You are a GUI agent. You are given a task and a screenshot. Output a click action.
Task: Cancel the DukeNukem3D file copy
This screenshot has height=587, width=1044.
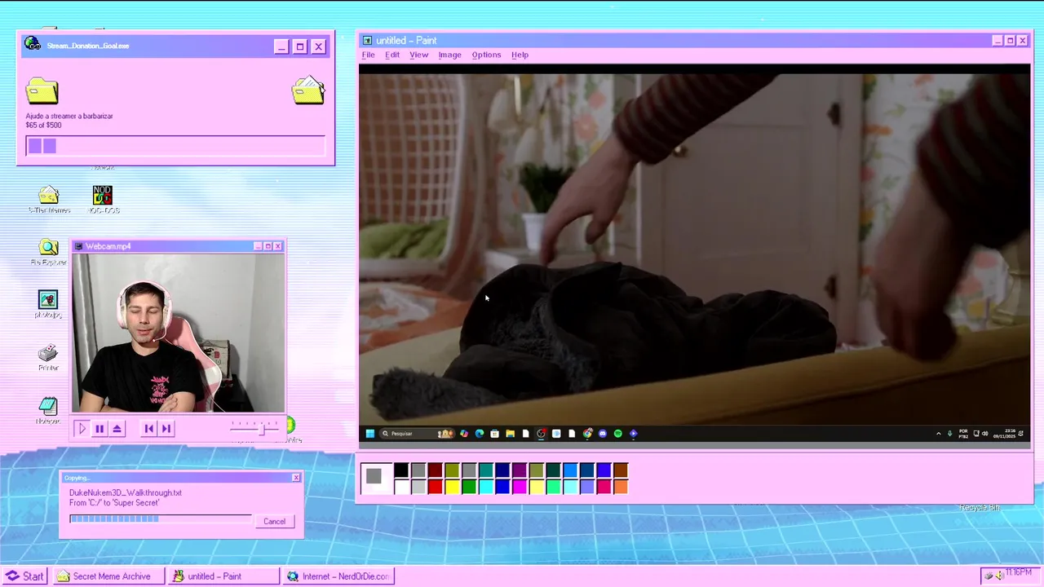274,522
